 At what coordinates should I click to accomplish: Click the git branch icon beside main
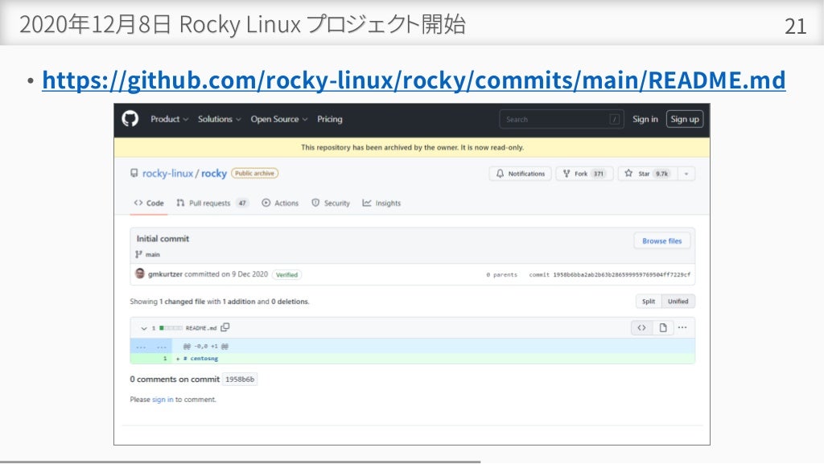pyautogui.click(x=138, y=255)
